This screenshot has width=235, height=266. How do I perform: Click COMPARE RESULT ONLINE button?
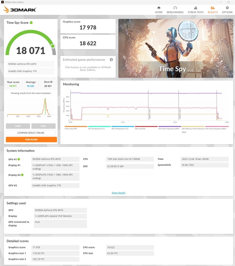coord(31,133)
